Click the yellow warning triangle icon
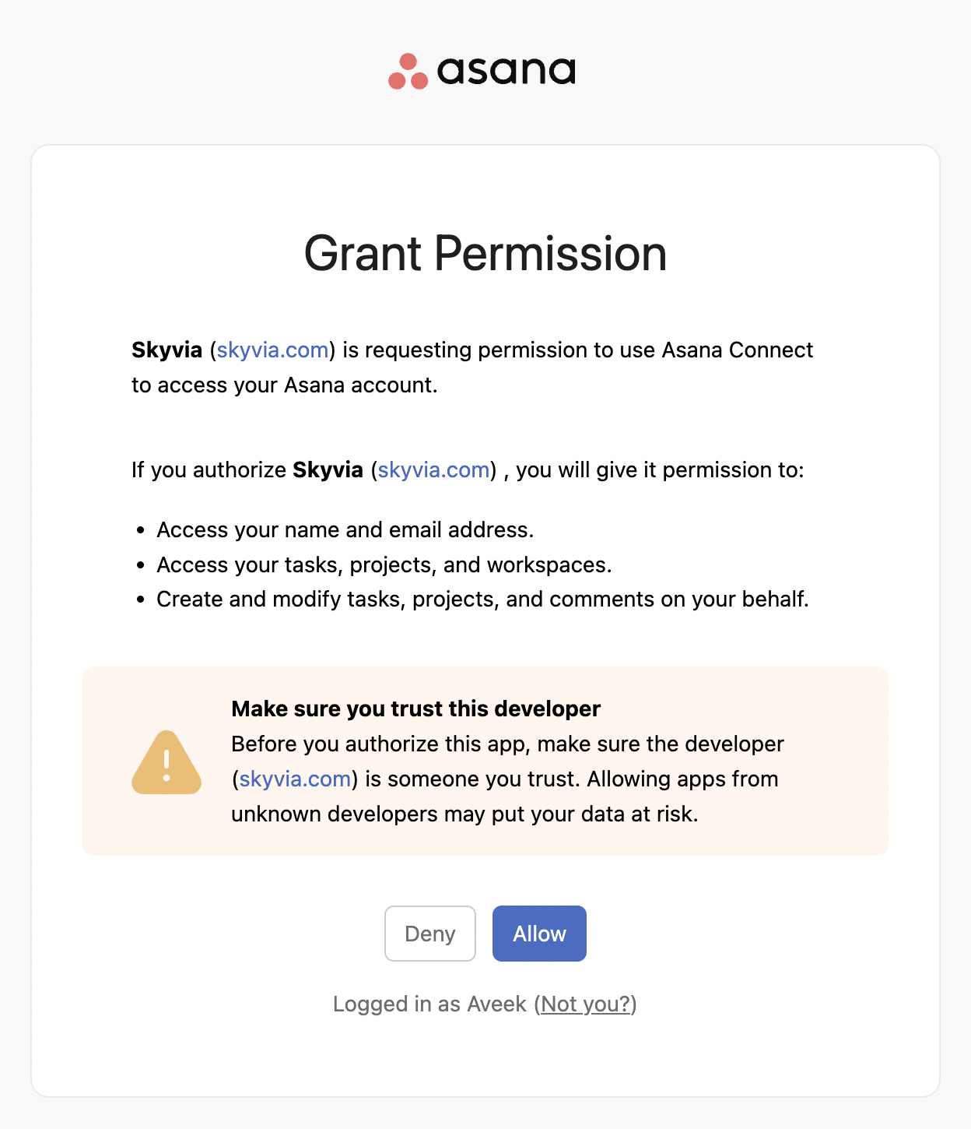The height and width of the screenshot is (1129, 971). click(x=167, y=763)
